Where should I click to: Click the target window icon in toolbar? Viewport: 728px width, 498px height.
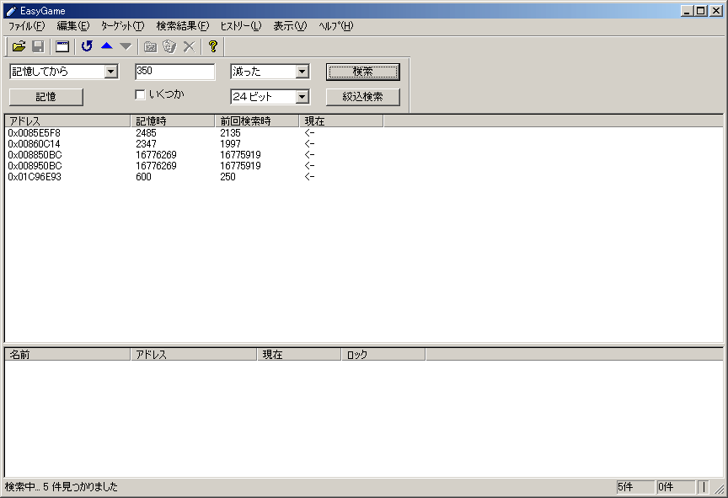click(62, 46)
